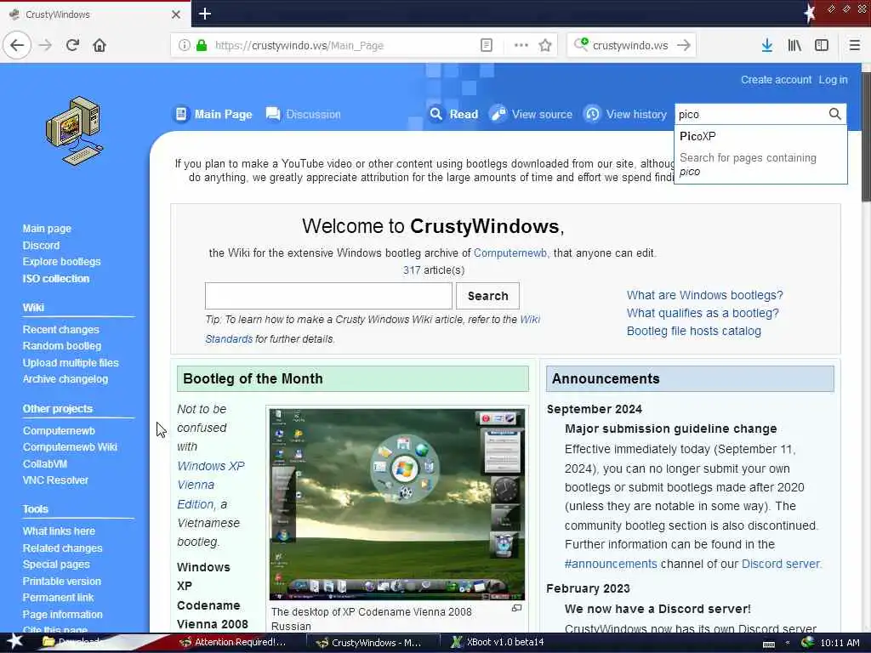Open the taskbar star start button
Viewport: 871px width, 653px height.
(14, 641)
